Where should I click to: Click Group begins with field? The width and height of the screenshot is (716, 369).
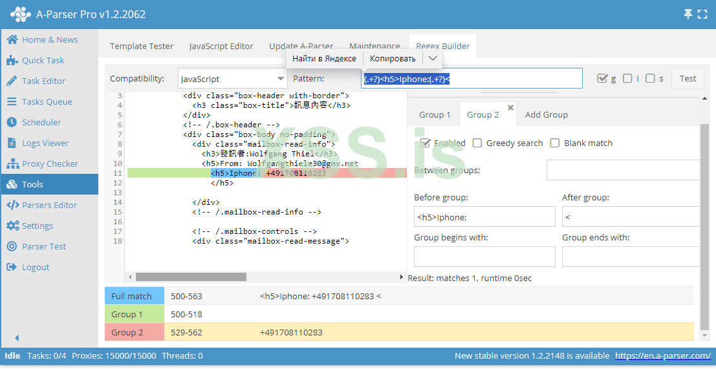click(x=484, y=257)
